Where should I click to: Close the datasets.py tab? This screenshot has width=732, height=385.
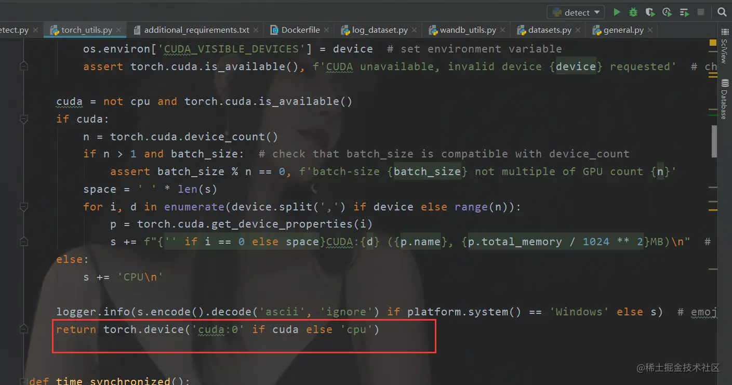[578, 30]
